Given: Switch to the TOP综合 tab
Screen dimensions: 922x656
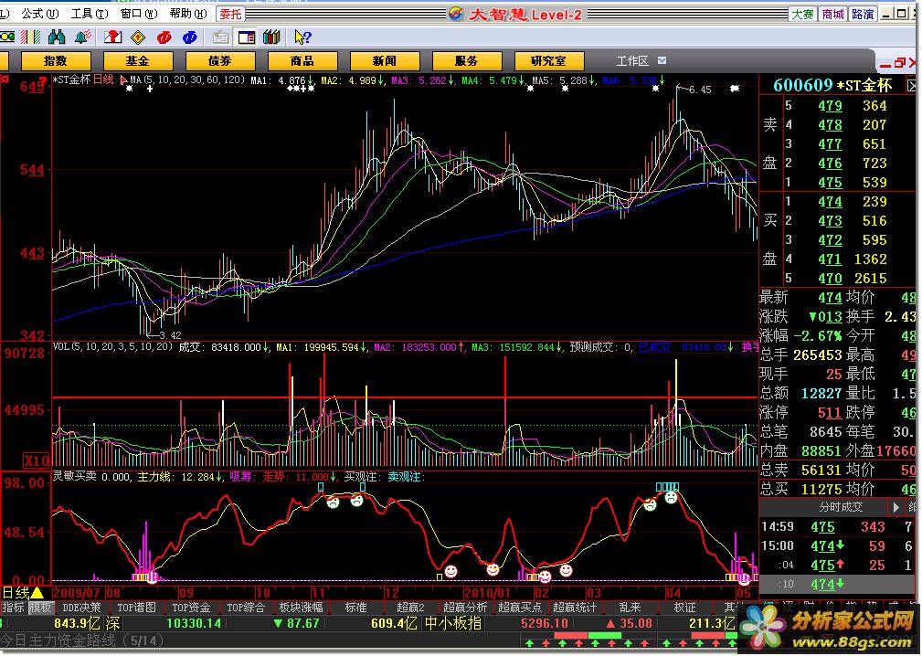Looking at the screenshot, I should coord(247,608).
